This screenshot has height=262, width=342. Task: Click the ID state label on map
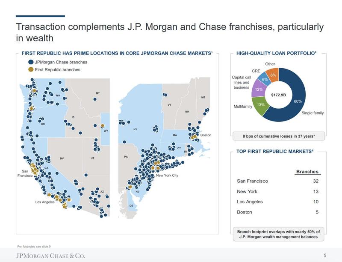click(x=73, y=117)
